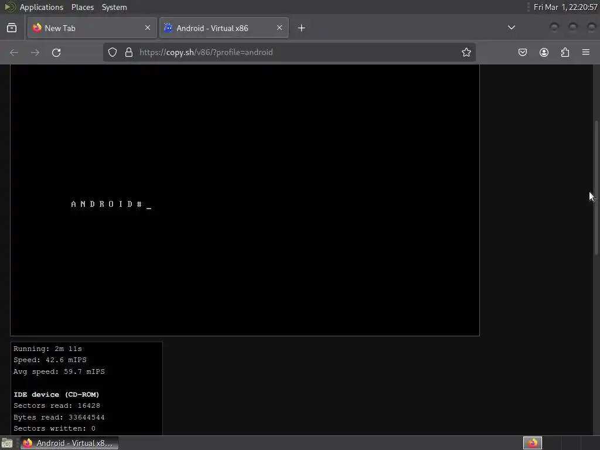Click the Bytes read: 33644544 text

(59, 417)
